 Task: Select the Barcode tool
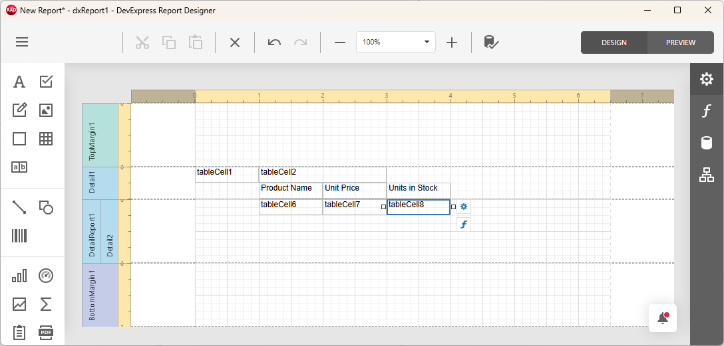(19, 236)
